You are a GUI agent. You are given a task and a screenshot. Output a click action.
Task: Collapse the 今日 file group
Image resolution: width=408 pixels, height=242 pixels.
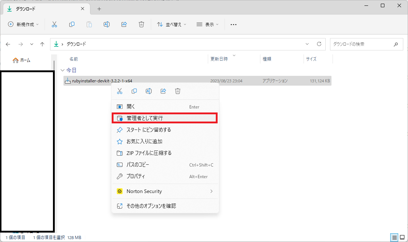(x=62, y=70)
